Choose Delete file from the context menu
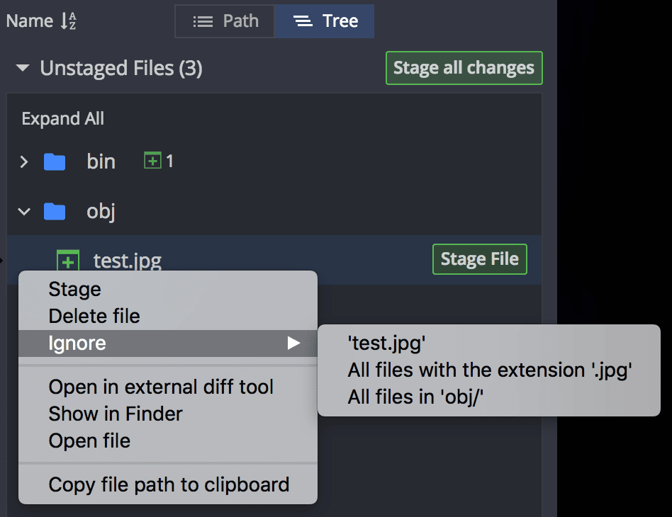The width and height of the screenshot is (672, 517). pos(95,316)
